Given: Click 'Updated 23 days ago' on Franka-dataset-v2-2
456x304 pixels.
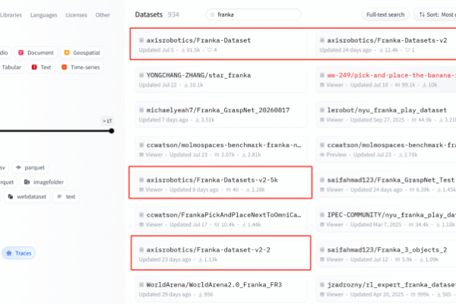Looking at the screenshot, I should coord(165,259).
